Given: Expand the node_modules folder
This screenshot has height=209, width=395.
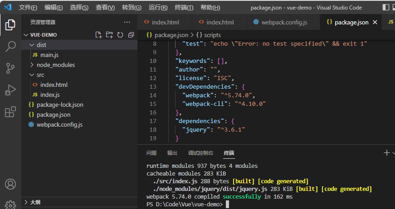Looking at the screenshot, I should pos(32,65).
